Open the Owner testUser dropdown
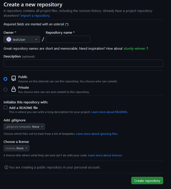The width and height of the screenshot is (171, 189). click(22, 39)
